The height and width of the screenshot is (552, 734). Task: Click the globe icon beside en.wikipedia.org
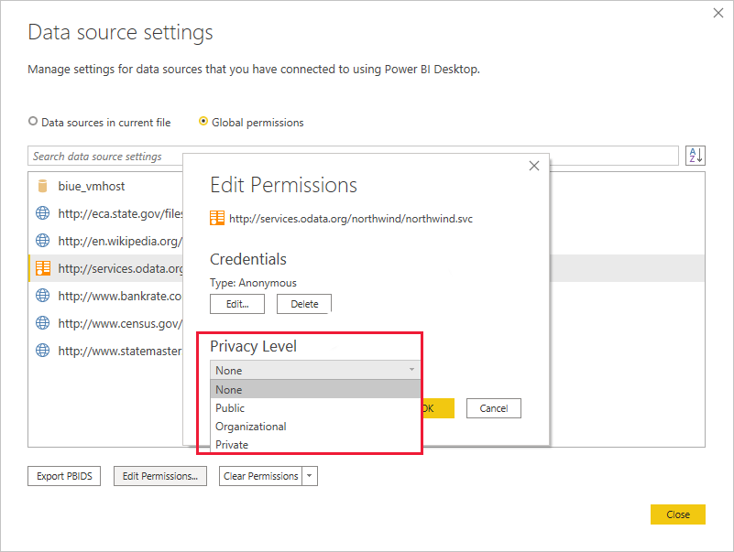tap(43, 241)
